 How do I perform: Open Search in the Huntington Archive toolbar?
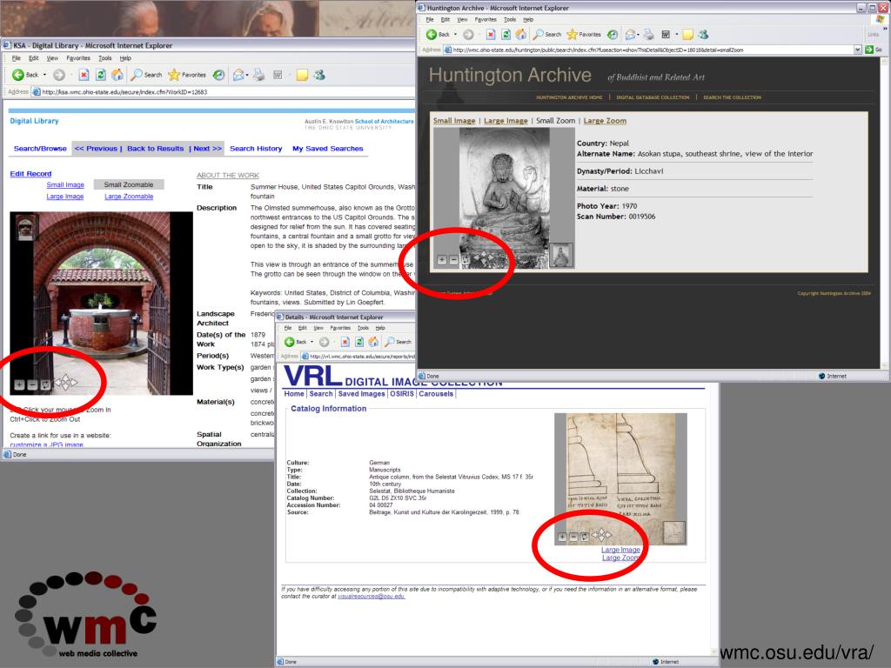coord(546,35)
